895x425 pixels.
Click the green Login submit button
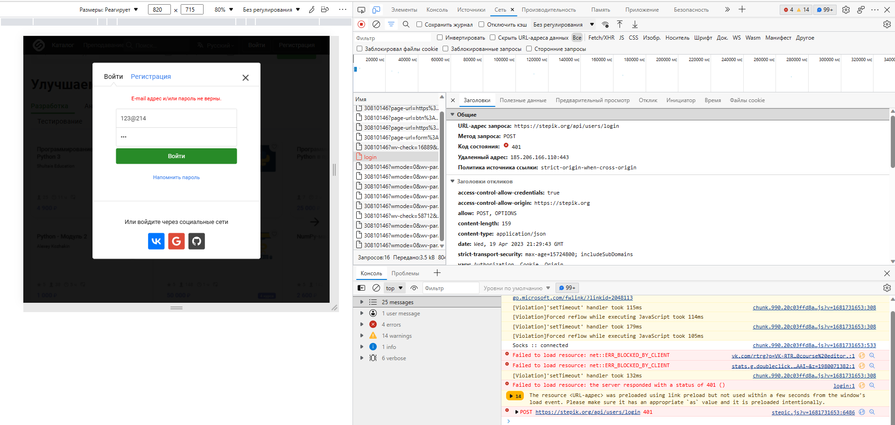176,156
